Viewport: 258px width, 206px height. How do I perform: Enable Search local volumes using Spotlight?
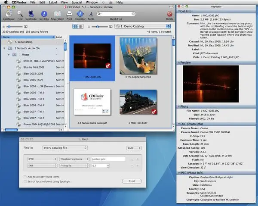click(25, 181)
